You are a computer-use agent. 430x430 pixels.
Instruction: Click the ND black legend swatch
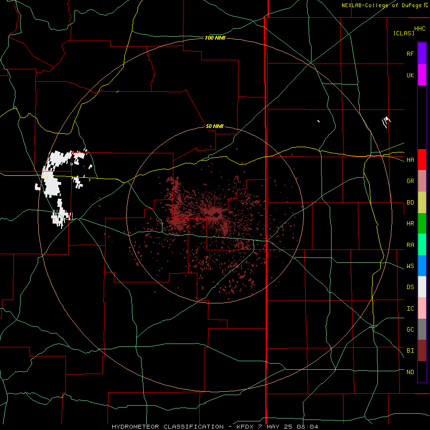point(422,372)
